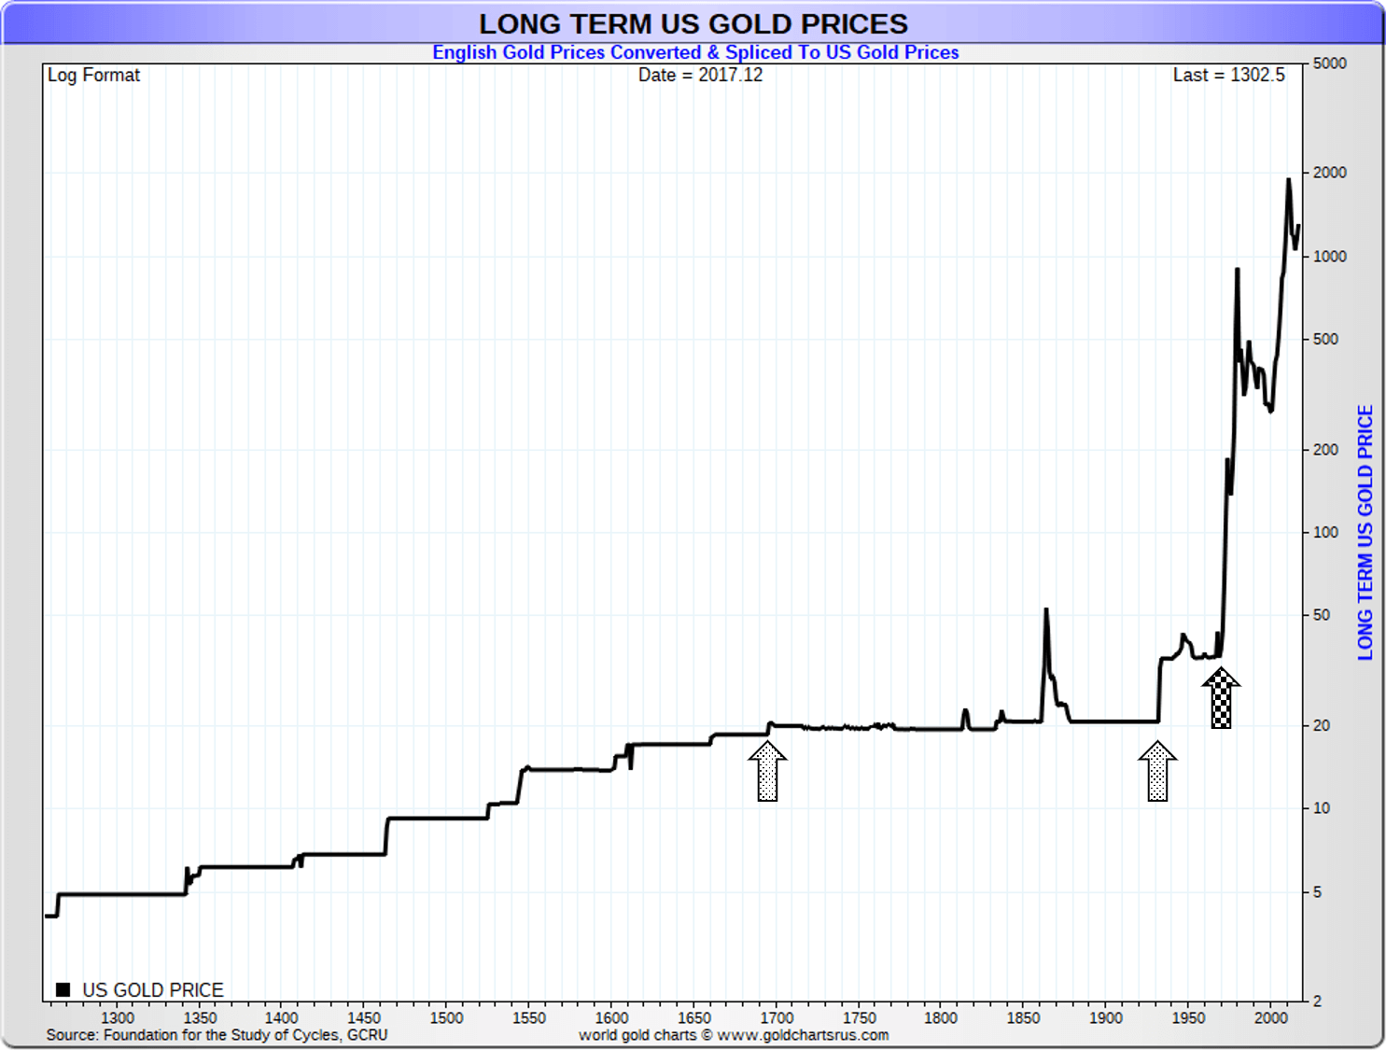Click the black legend square beside US GOLD PRICE
1386x1050 pixels.
click(63, 989)
